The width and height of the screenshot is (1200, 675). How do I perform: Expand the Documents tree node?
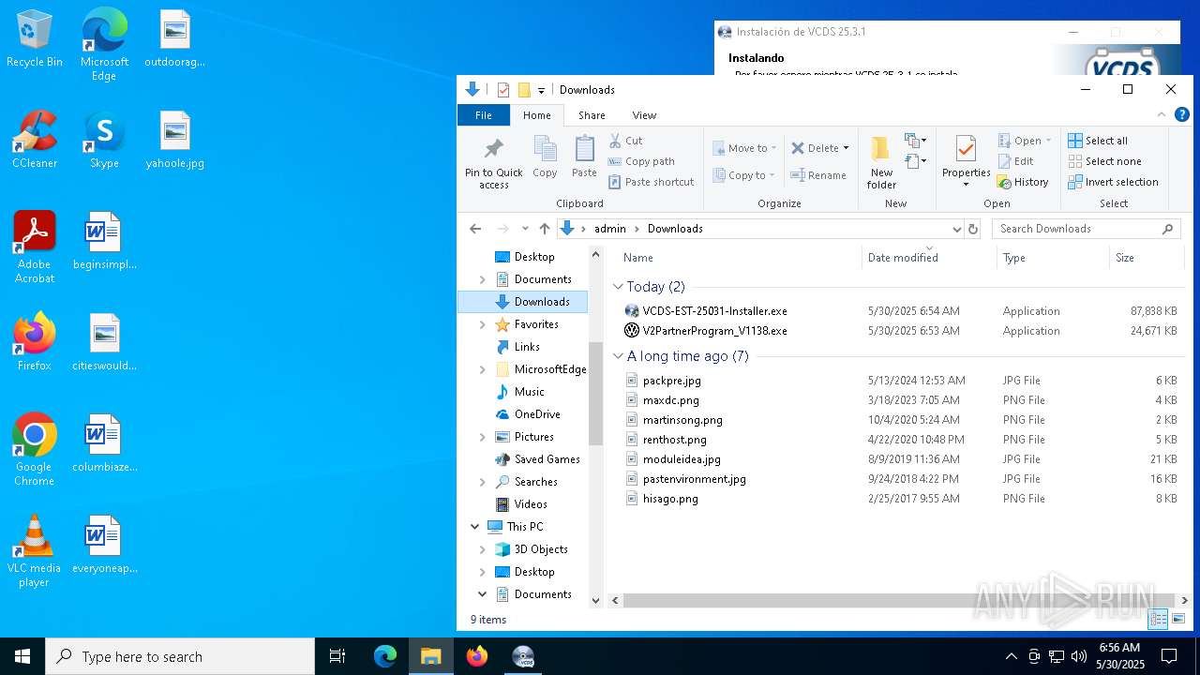pyautogui.click(x=483, y=279)
